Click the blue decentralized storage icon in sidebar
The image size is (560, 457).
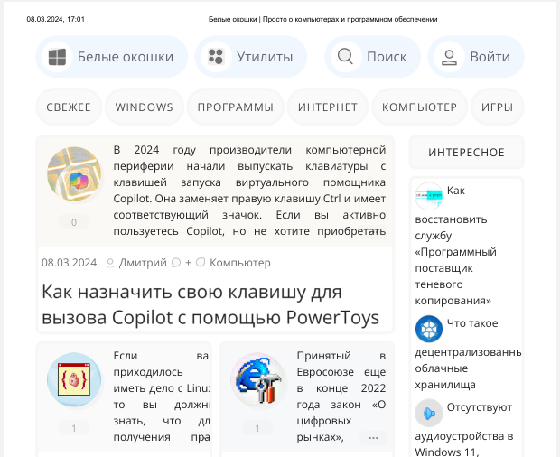(428, 329)
